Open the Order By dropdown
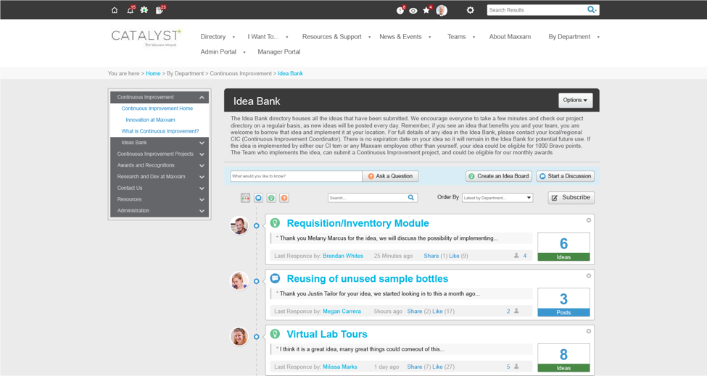Viewport: 707px width, 376px height. coord(497,198)
